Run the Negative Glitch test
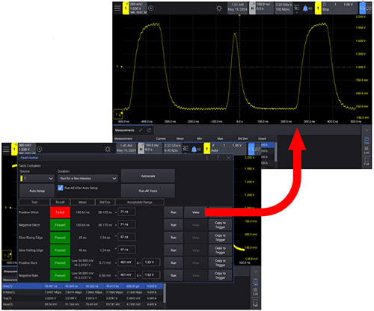The image size is (374, 311). (174, 225)
